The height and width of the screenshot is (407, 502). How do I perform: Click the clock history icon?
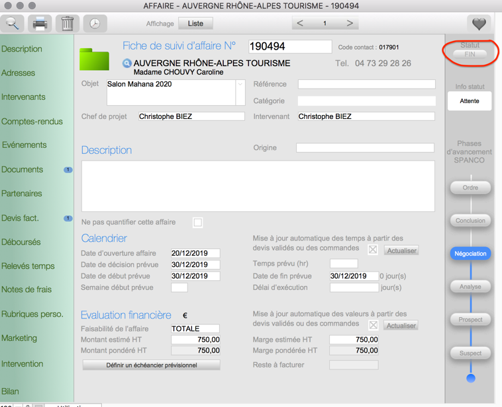pos(95,24)
